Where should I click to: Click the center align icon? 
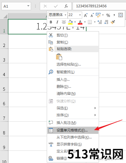click(x=64, y=22)
